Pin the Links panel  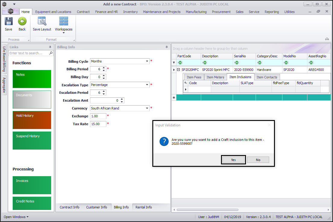(x=50, y=47)
